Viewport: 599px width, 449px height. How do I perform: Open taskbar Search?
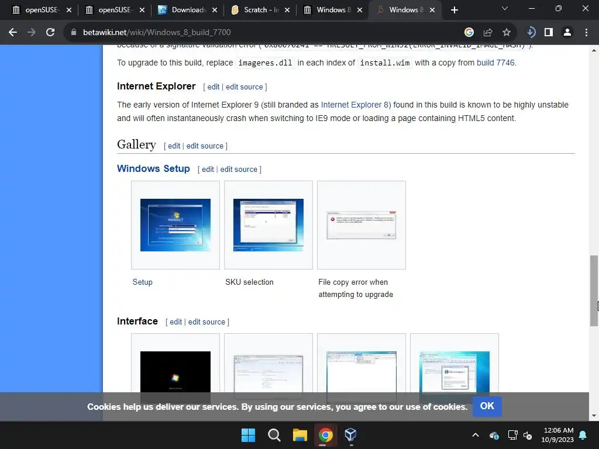click(274, 435)
